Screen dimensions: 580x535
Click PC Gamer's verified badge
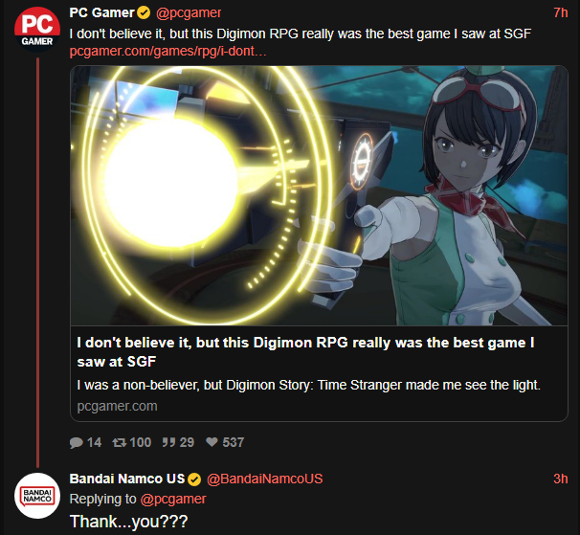(144, 13)
